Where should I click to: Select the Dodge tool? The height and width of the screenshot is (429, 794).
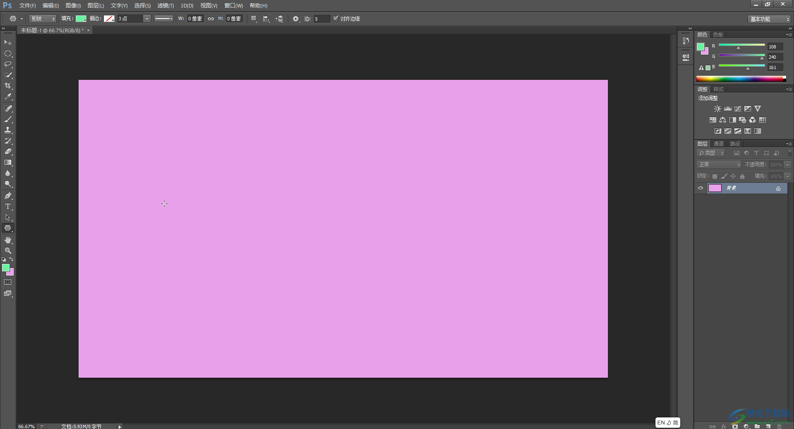click(8, 184)
